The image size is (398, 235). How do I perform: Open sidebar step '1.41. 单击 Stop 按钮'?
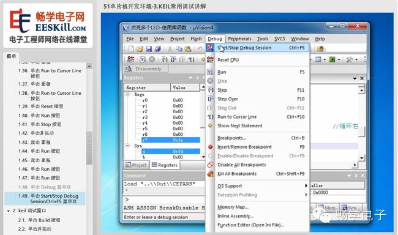point(40,124)
